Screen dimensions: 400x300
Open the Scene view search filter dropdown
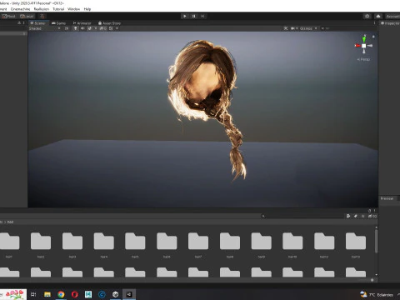[322, 28]
